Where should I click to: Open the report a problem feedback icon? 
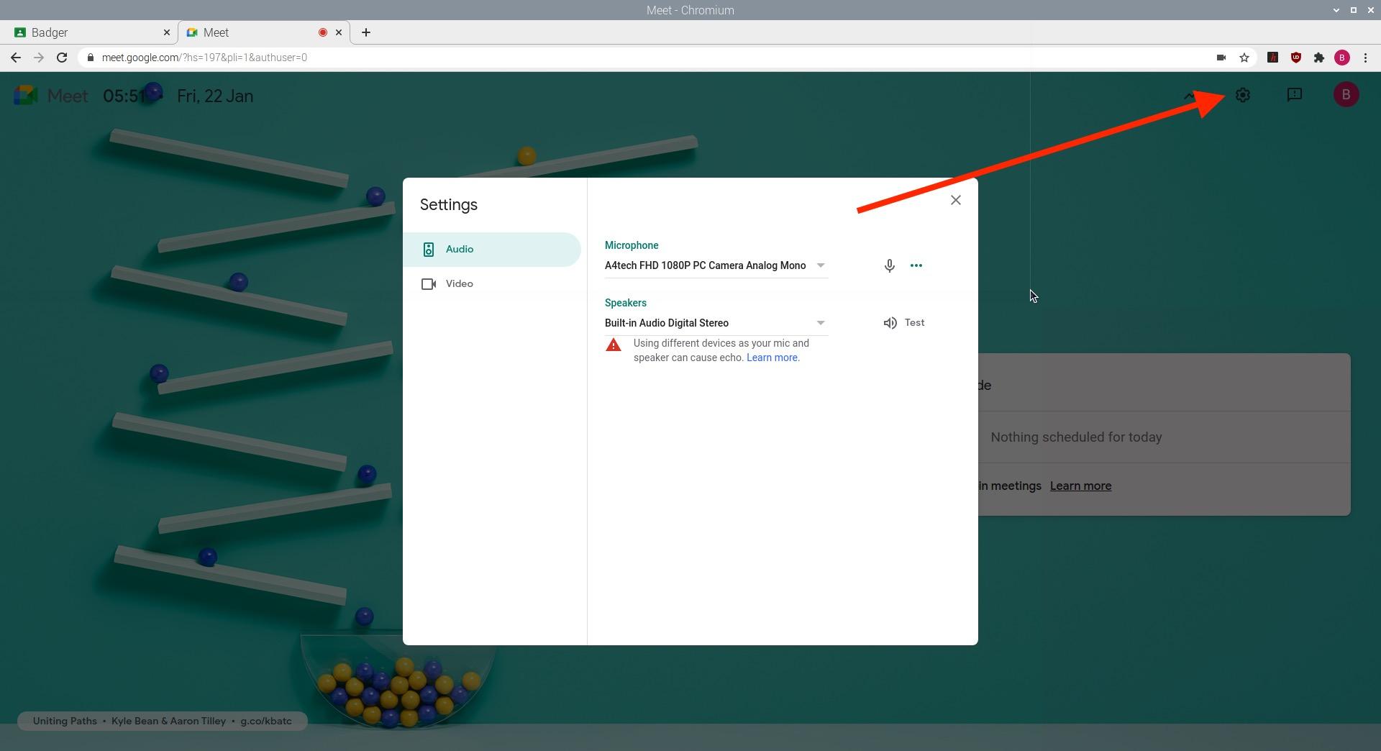click(x=1295, y=95)
